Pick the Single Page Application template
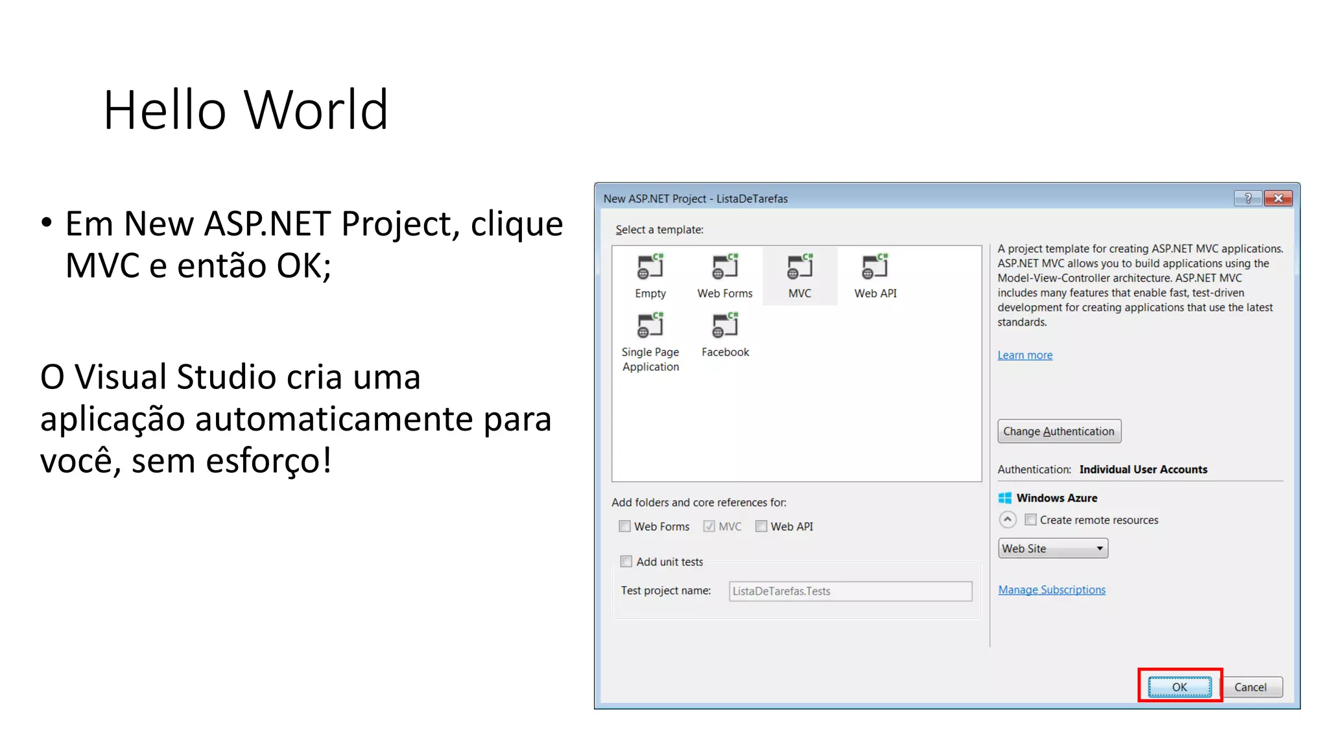The image size is (1328, 747). [650, 342]
